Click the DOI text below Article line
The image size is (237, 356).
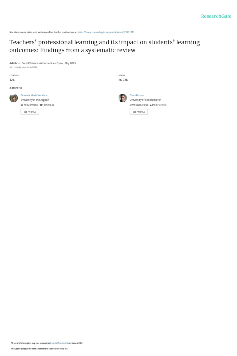coord(23,67)
